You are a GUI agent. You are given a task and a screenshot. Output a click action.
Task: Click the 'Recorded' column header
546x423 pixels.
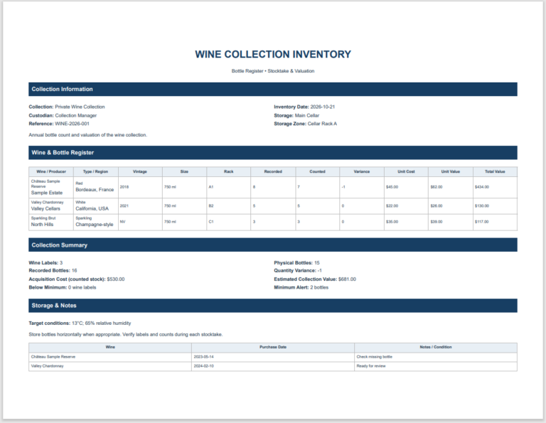[273, 171]
